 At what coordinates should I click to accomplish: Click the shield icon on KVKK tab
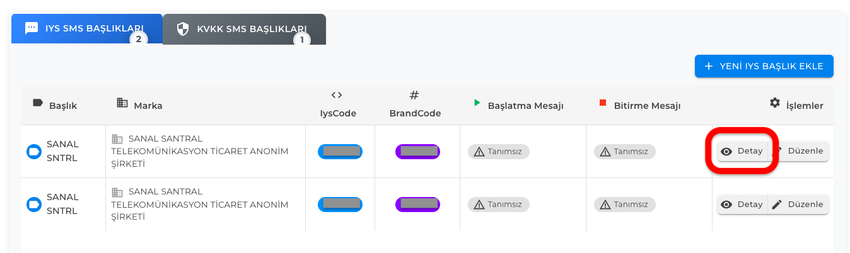tap(183, 29)
